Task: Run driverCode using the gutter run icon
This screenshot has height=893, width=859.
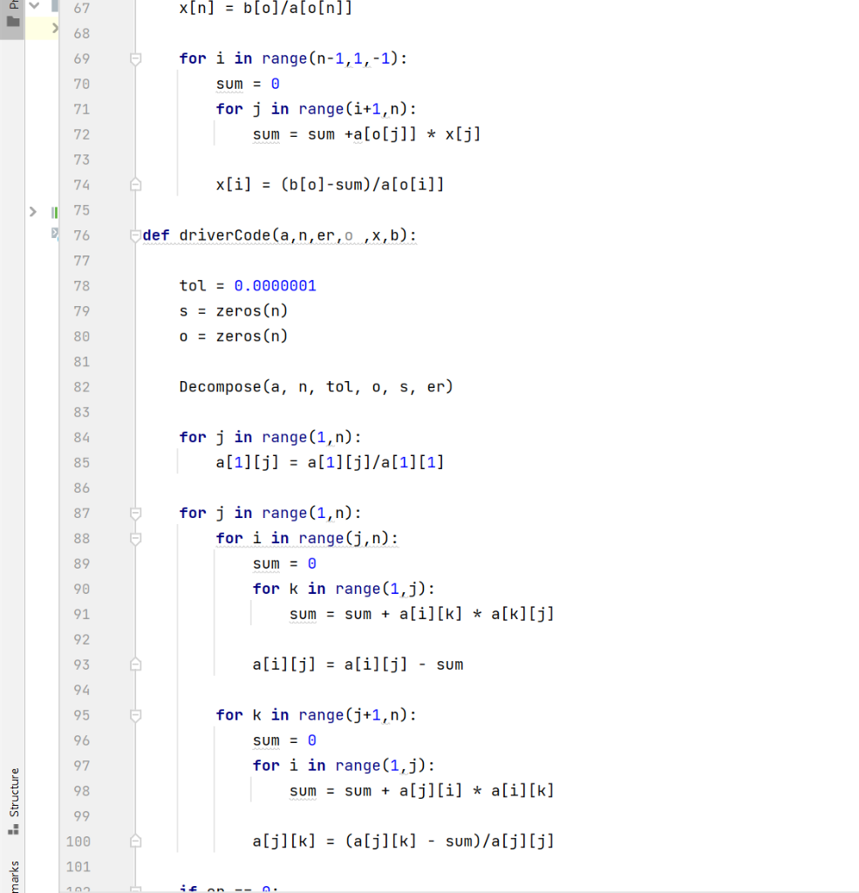Action: tap(54, 233)
